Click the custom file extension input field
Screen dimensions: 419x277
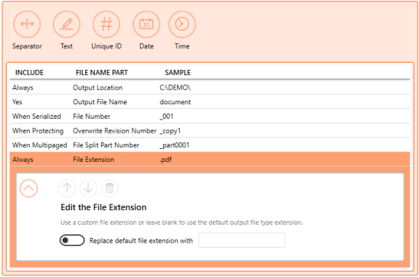tap(241, 240)
